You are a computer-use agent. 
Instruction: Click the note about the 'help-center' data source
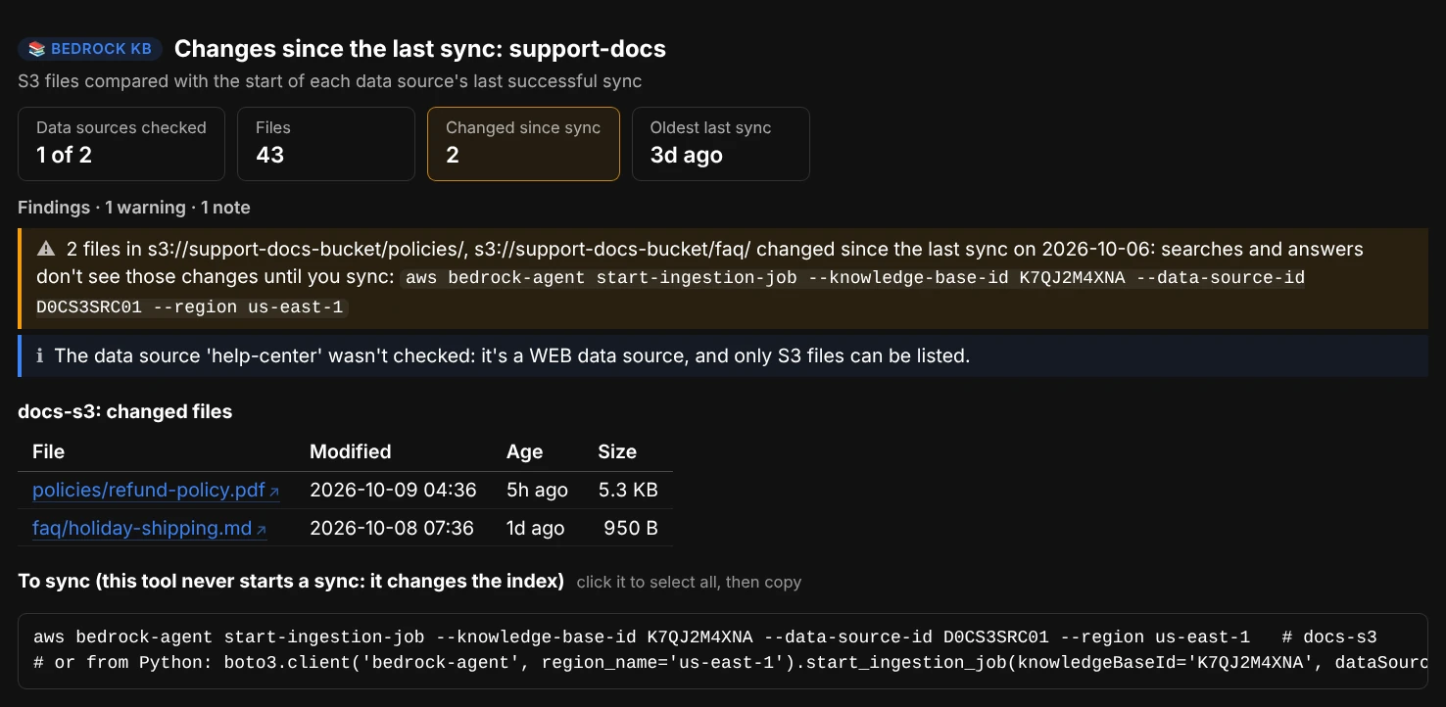coord(723,355)
